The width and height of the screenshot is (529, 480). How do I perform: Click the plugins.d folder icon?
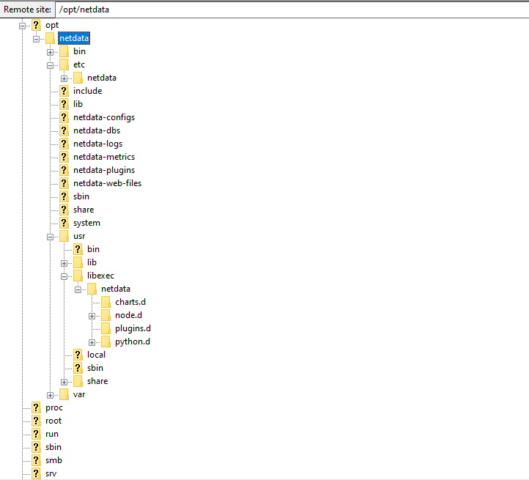point(106,328)
